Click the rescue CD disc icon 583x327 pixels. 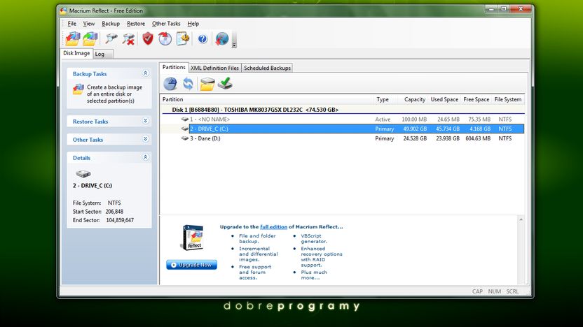[x=165, y=38]
